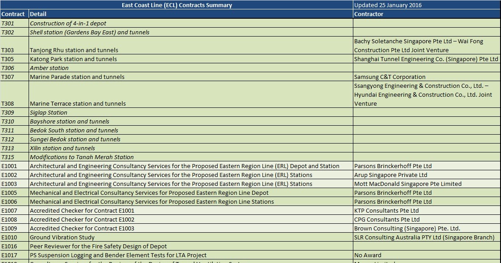Click contract cell T302
The height and width of the screenshot is (263, 501).
[x=14, y=32]
